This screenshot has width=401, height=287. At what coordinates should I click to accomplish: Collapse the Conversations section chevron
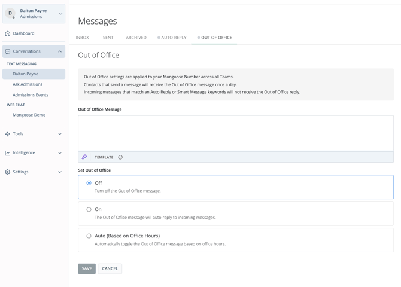click(60, 51)
